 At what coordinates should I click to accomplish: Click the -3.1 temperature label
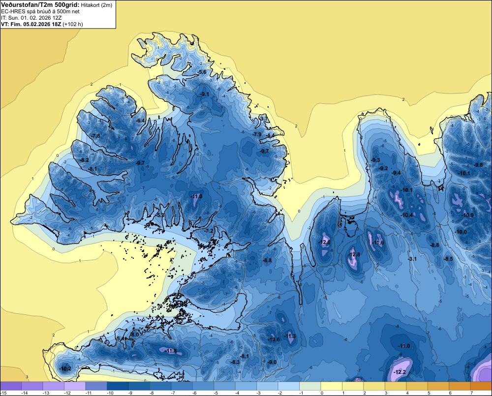coord(412,259)
